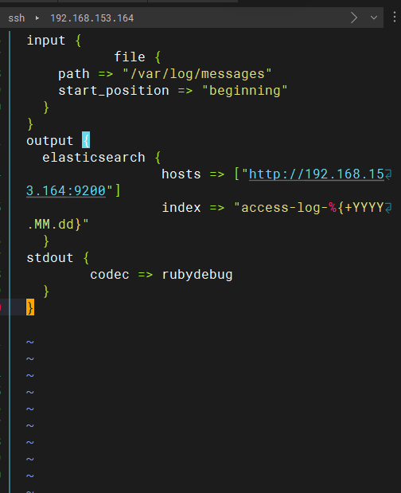Expand the dropdown chevron in the ssh header

[374, 18]
